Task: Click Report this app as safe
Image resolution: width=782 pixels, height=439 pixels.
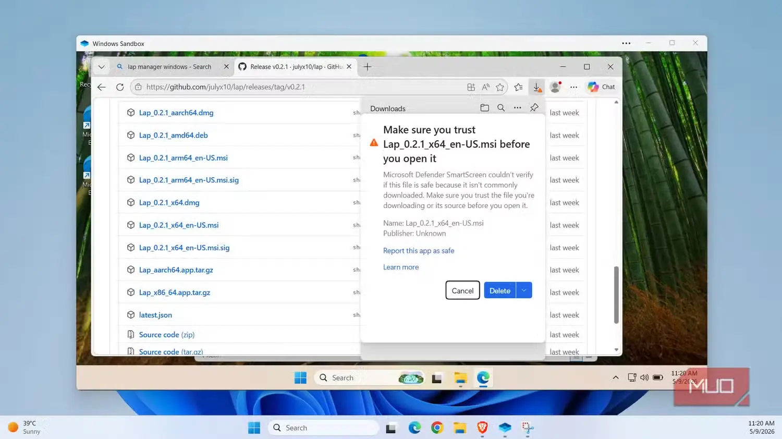Action: click(419, 251)
